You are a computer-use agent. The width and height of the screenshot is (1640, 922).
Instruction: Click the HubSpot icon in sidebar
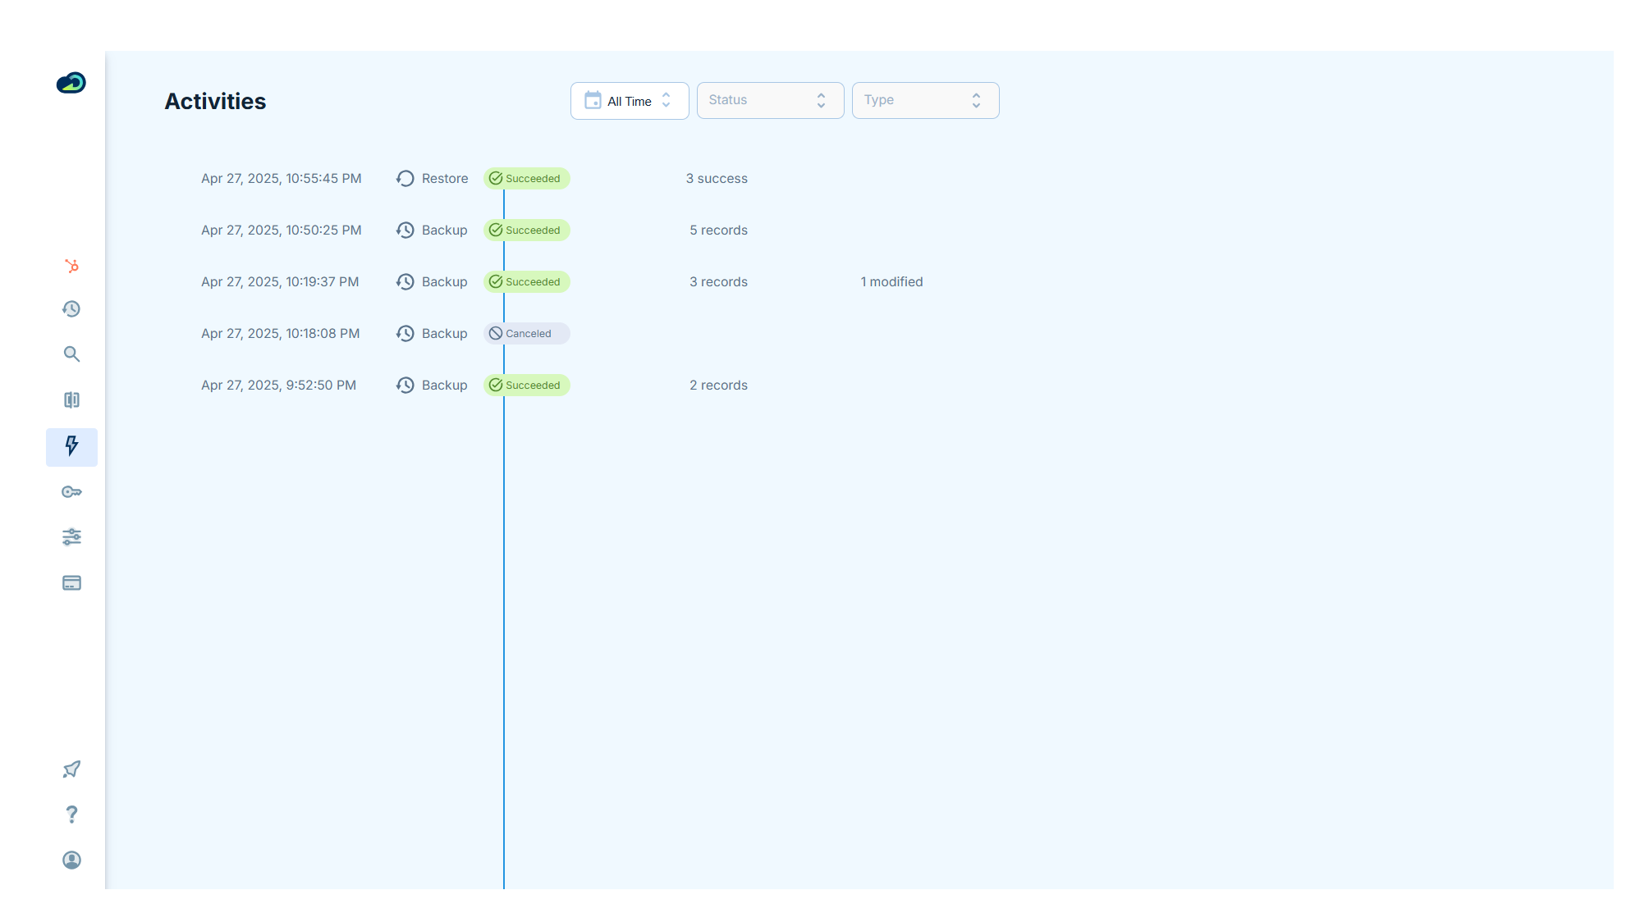[x=71, y=266]
